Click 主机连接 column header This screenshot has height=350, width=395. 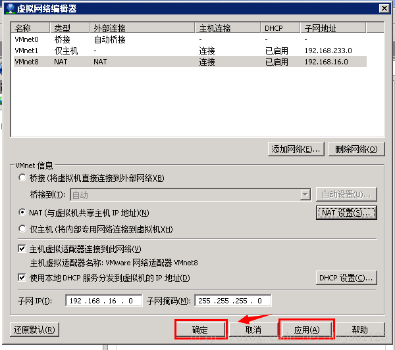coord(228,28)
